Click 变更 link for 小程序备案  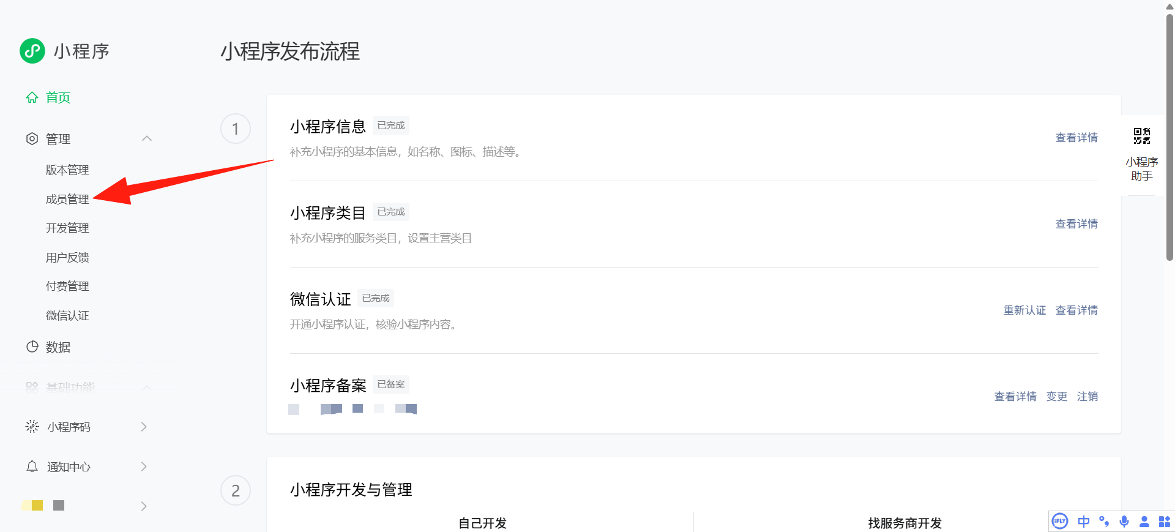1057,397
